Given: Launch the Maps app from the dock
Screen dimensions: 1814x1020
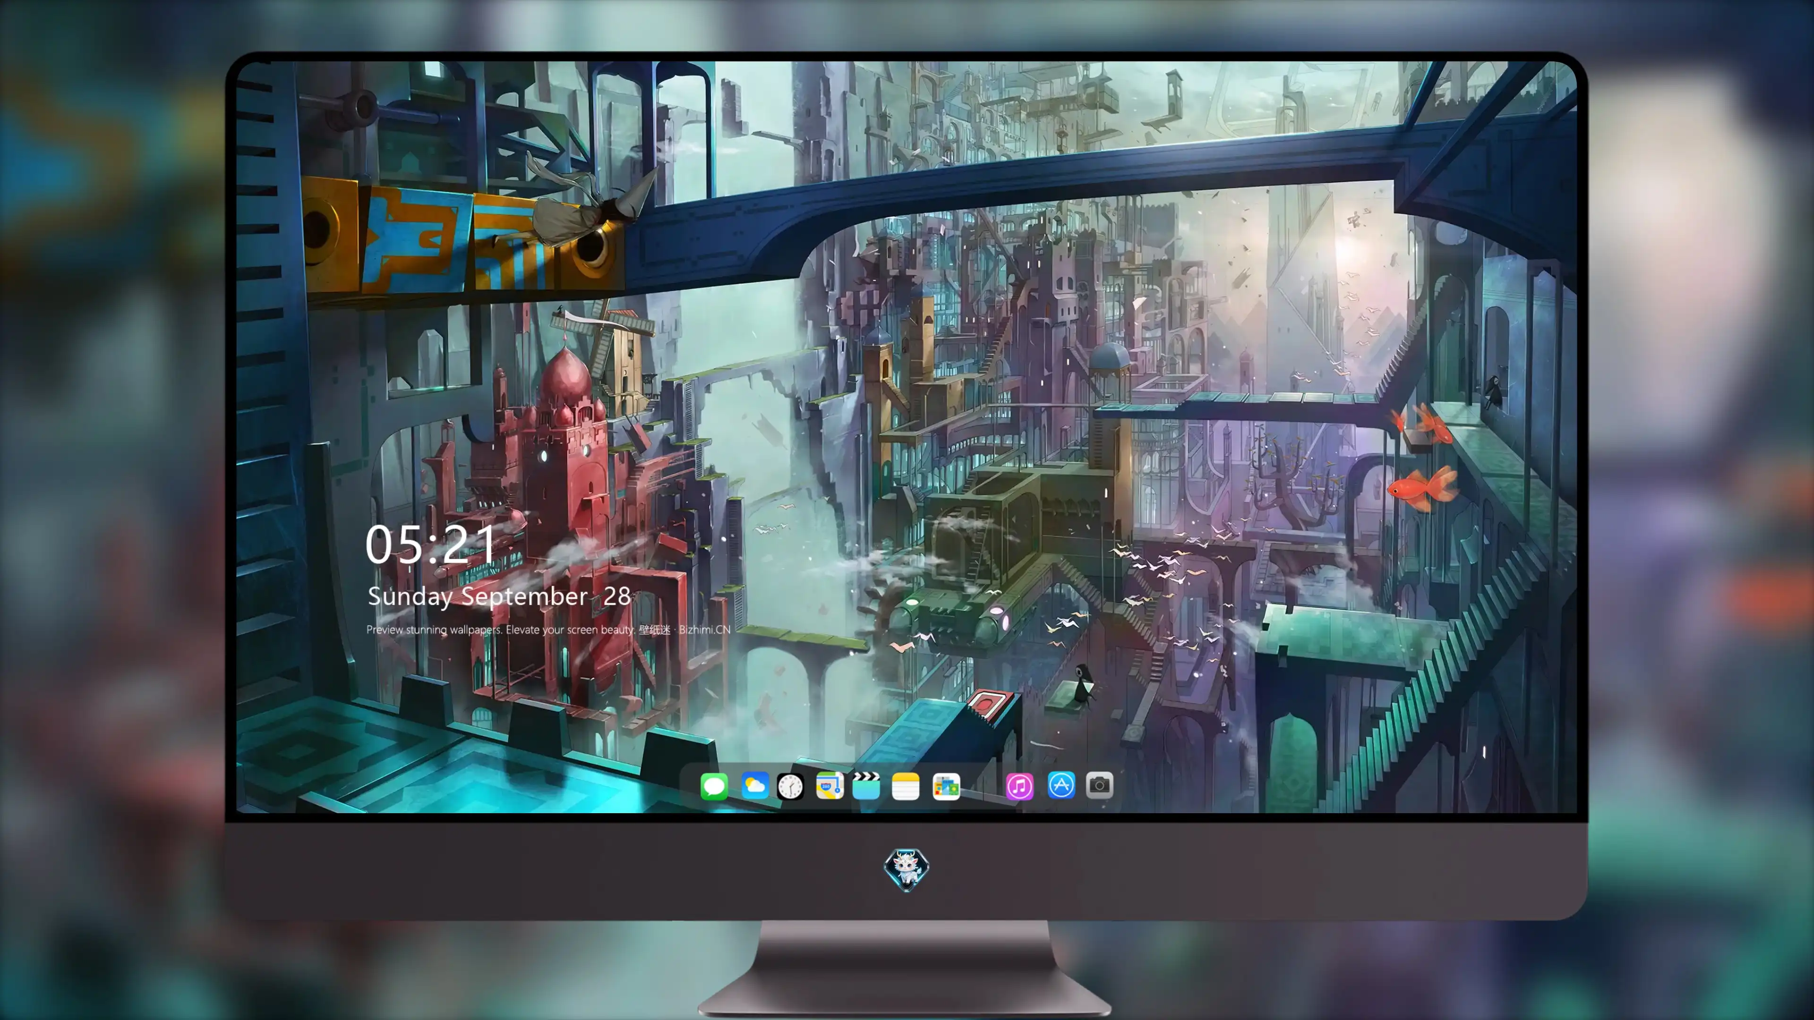Looking at the screenshot, I should 830,786.
